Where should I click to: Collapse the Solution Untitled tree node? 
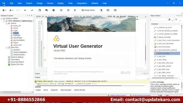click(1, 19)
